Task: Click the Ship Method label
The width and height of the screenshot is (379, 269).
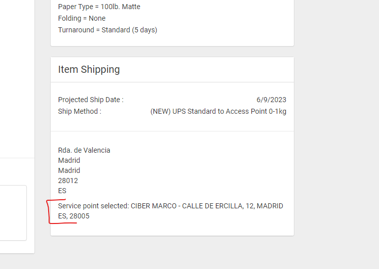Action: pos(80,111)
